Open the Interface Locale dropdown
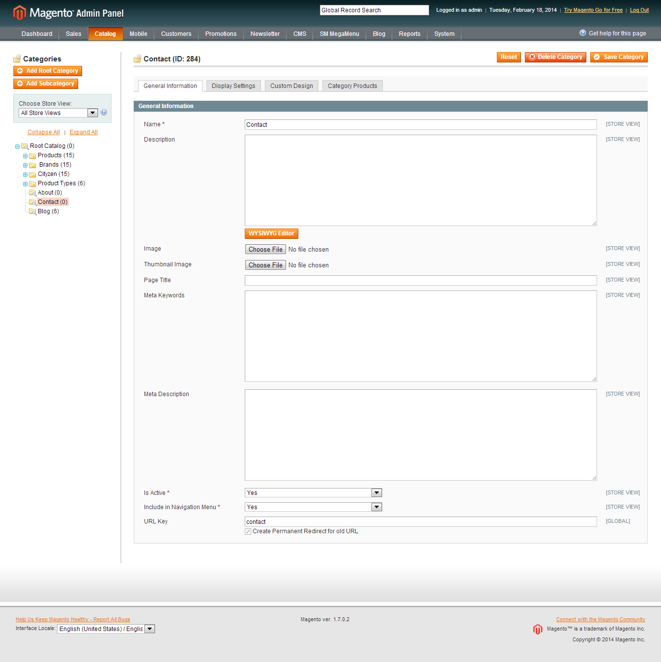The height and width of the screenshot is (662, 661). tap(106, 629)
